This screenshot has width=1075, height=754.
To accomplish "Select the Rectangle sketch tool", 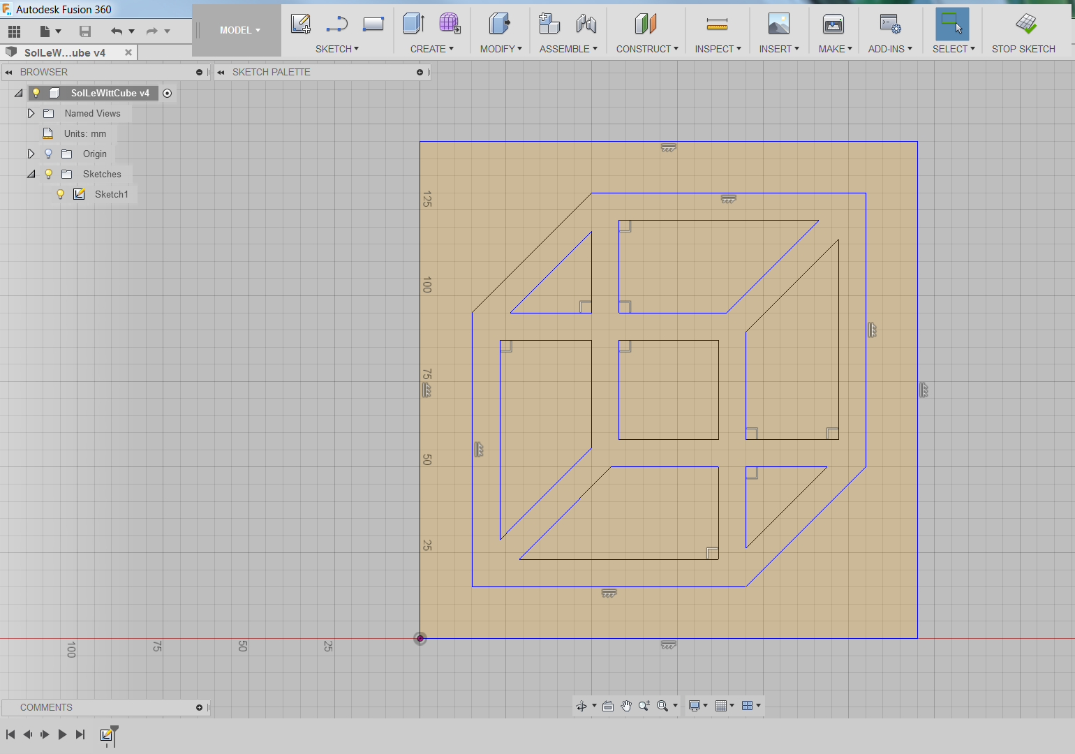I will [373, 24].
